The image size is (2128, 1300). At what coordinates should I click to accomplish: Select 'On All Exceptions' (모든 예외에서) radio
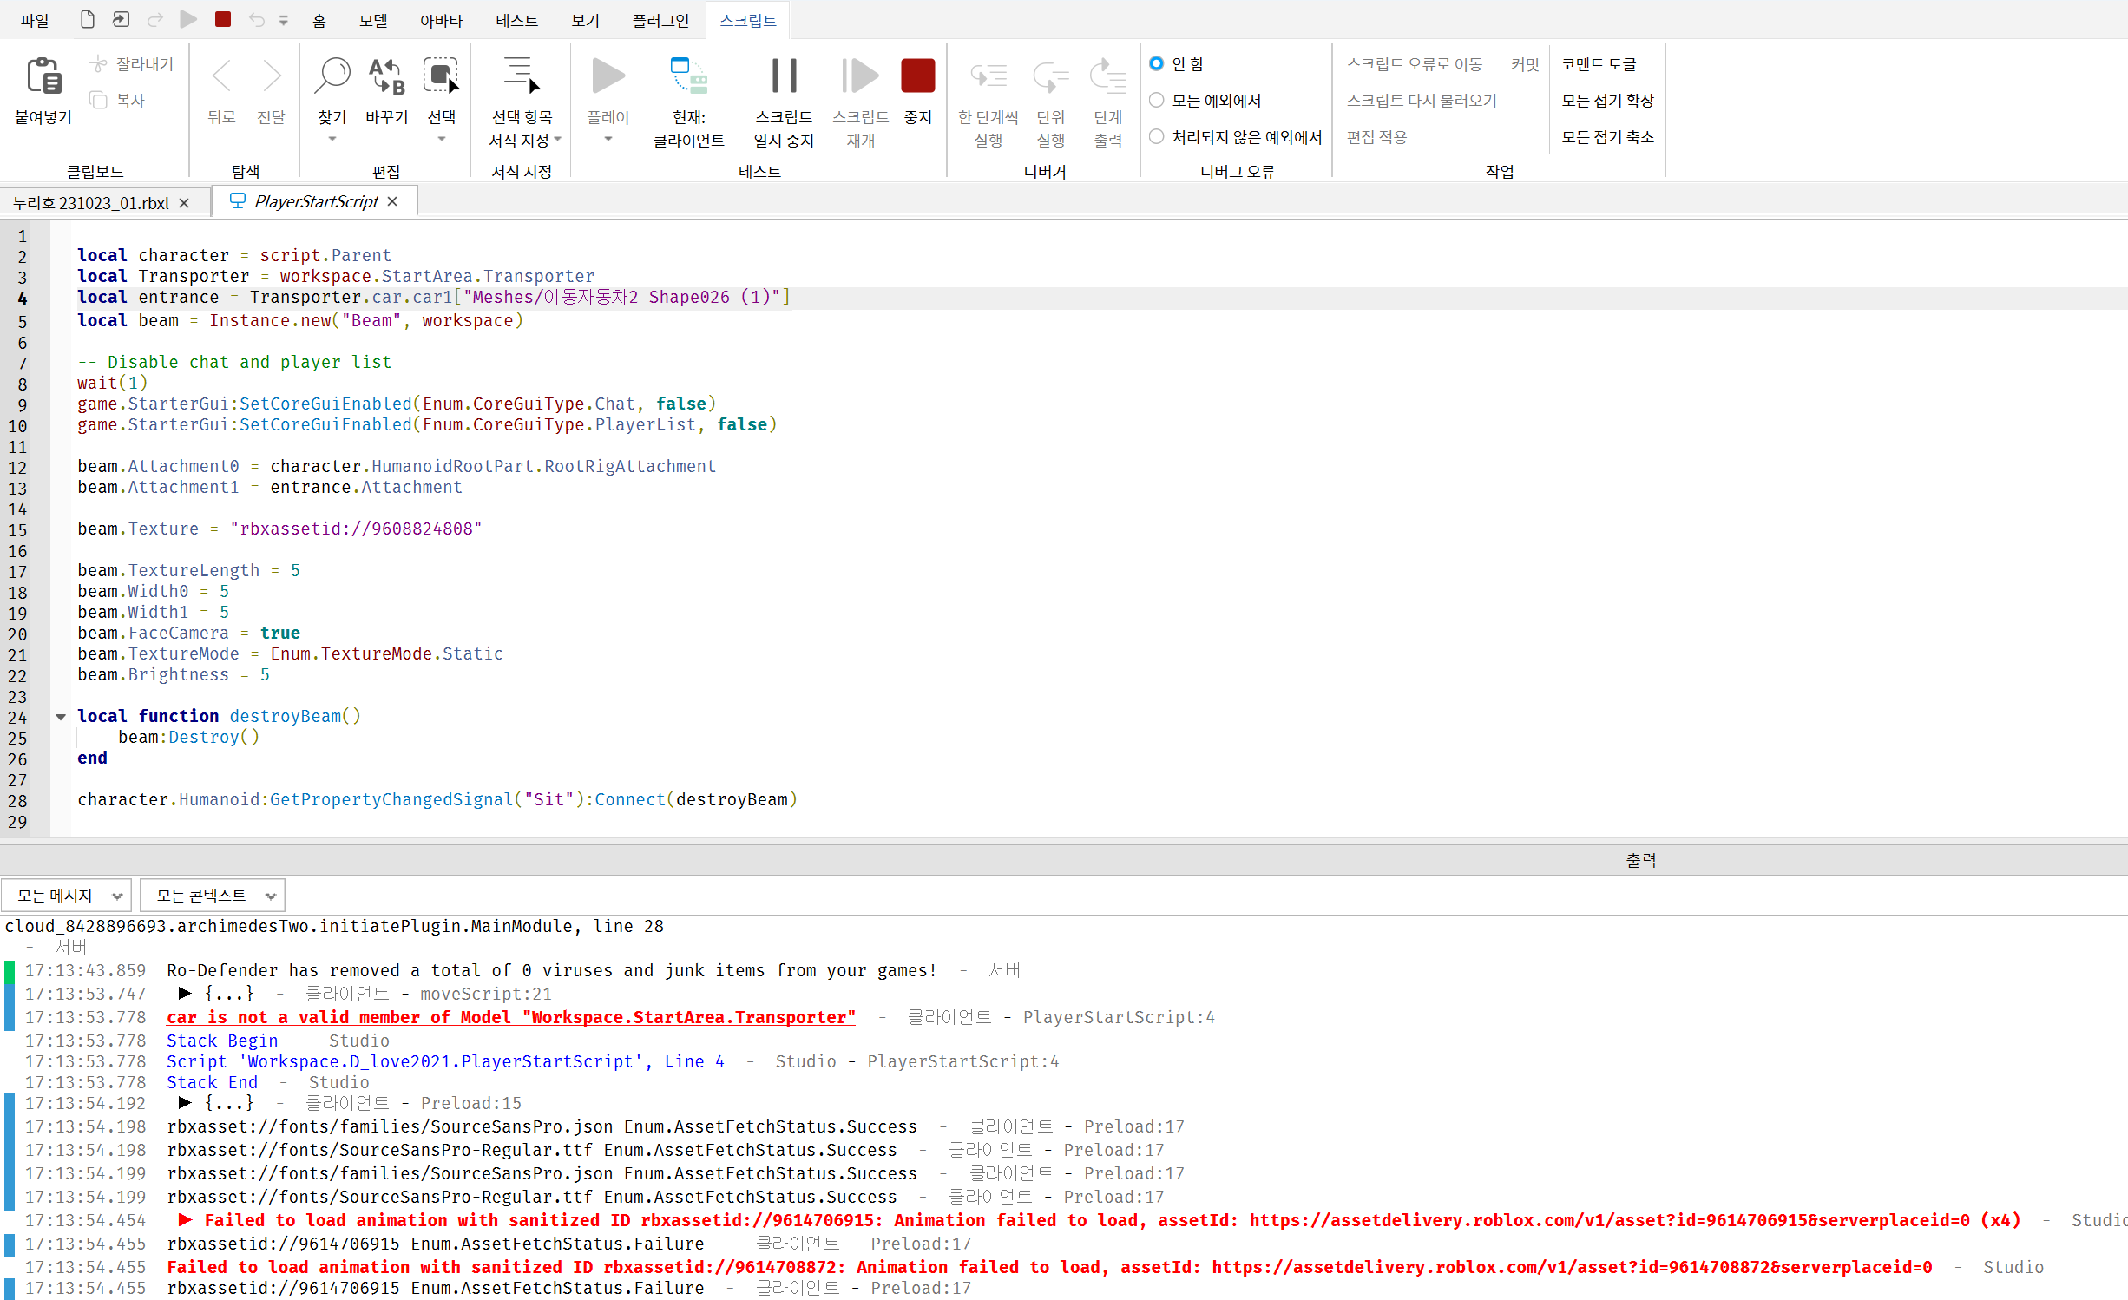pos(1156,100)
